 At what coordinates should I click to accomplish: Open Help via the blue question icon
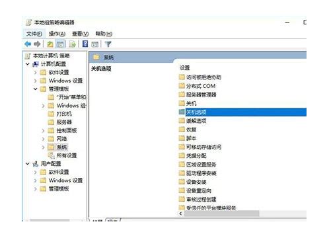click(85, 44)
